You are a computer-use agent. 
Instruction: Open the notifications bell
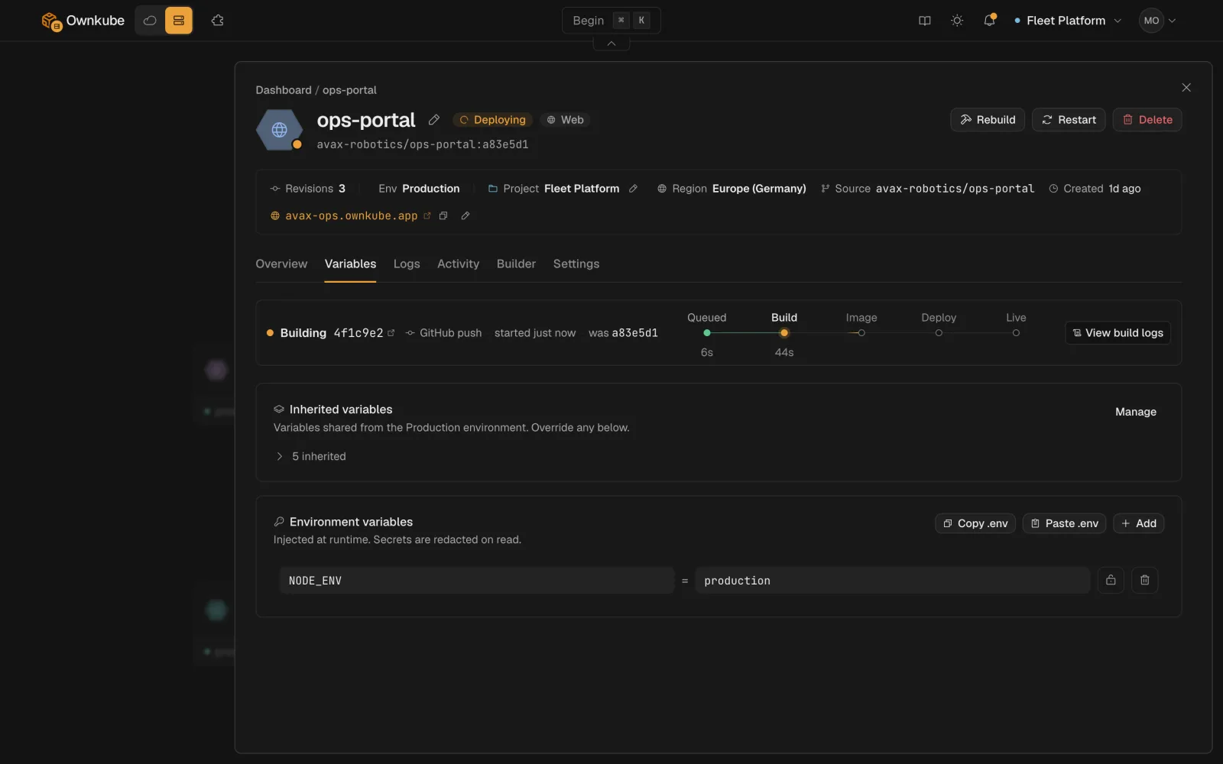coord(989,21)
